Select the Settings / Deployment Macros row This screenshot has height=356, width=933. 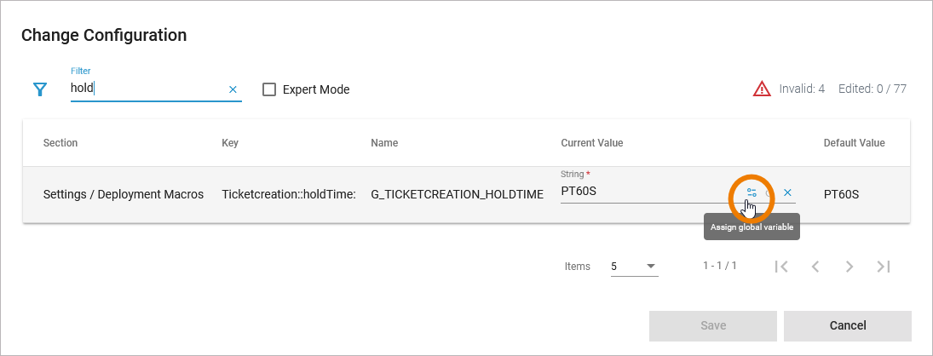(124, 194)
